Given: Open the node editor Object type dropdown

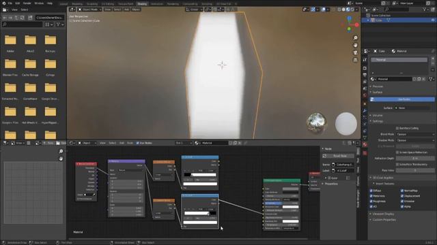Looking at the screenshot, I should pyautogui.click(x=87, y=143).
